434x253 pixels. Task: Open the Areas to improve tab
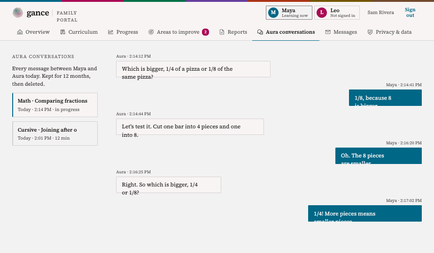(178, 32)
